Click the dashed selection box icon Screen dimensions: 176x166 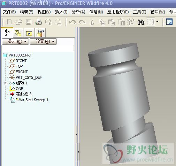[150, 22]
